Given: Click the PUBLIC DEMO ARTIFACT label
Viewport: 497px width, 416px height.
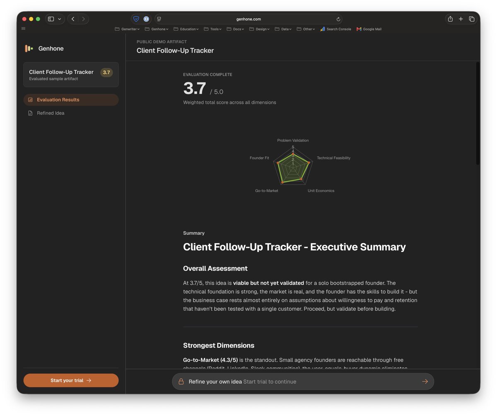Looking at the screenshot, I should (162, 42).
